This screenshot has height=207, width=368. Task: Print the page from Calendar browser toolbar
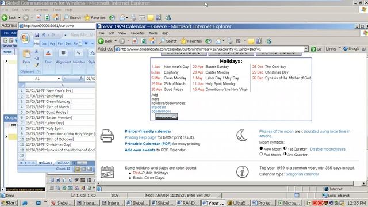pyautogui.click(x=229, y=41)
